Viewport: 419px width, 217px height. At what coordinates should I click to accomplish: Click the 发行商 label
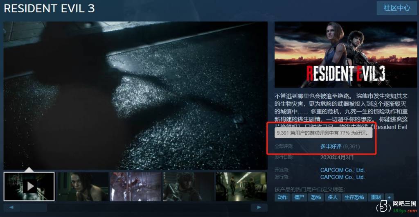282,177
